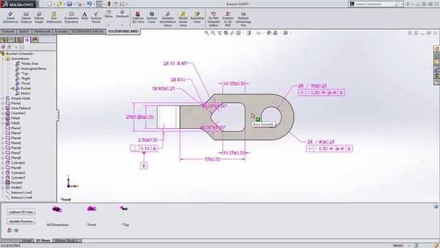
Task: Activate the Size Dimension tool
Action: [x=54, y=17]
